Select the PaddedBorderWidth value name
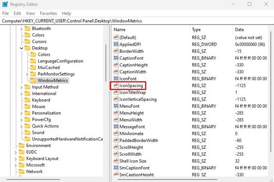The image size is (274, 182). point(139,140)
